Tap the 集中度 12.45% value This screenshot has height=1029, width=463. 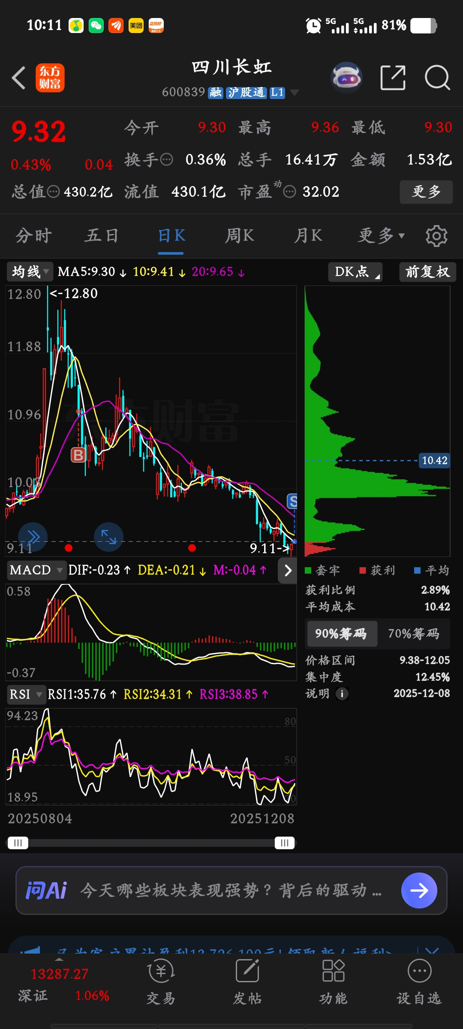point(433,677)
